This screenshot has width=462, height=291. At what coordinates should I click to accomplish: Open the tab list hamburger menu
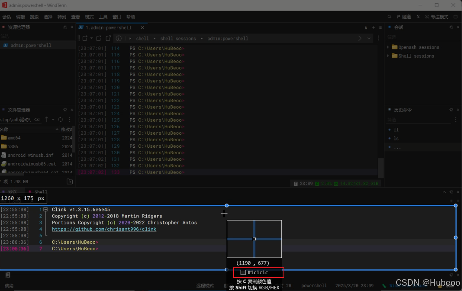click(x=380, y=27)
